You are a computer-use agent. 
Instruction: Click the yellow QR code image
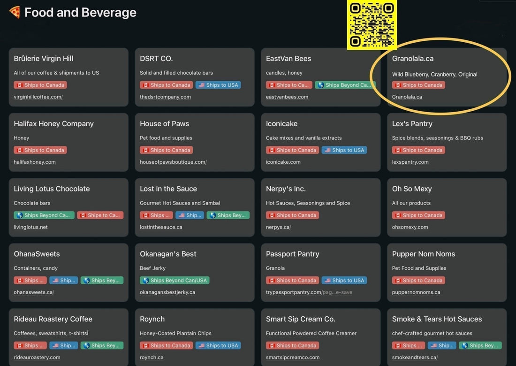click(x=372, y=25)
